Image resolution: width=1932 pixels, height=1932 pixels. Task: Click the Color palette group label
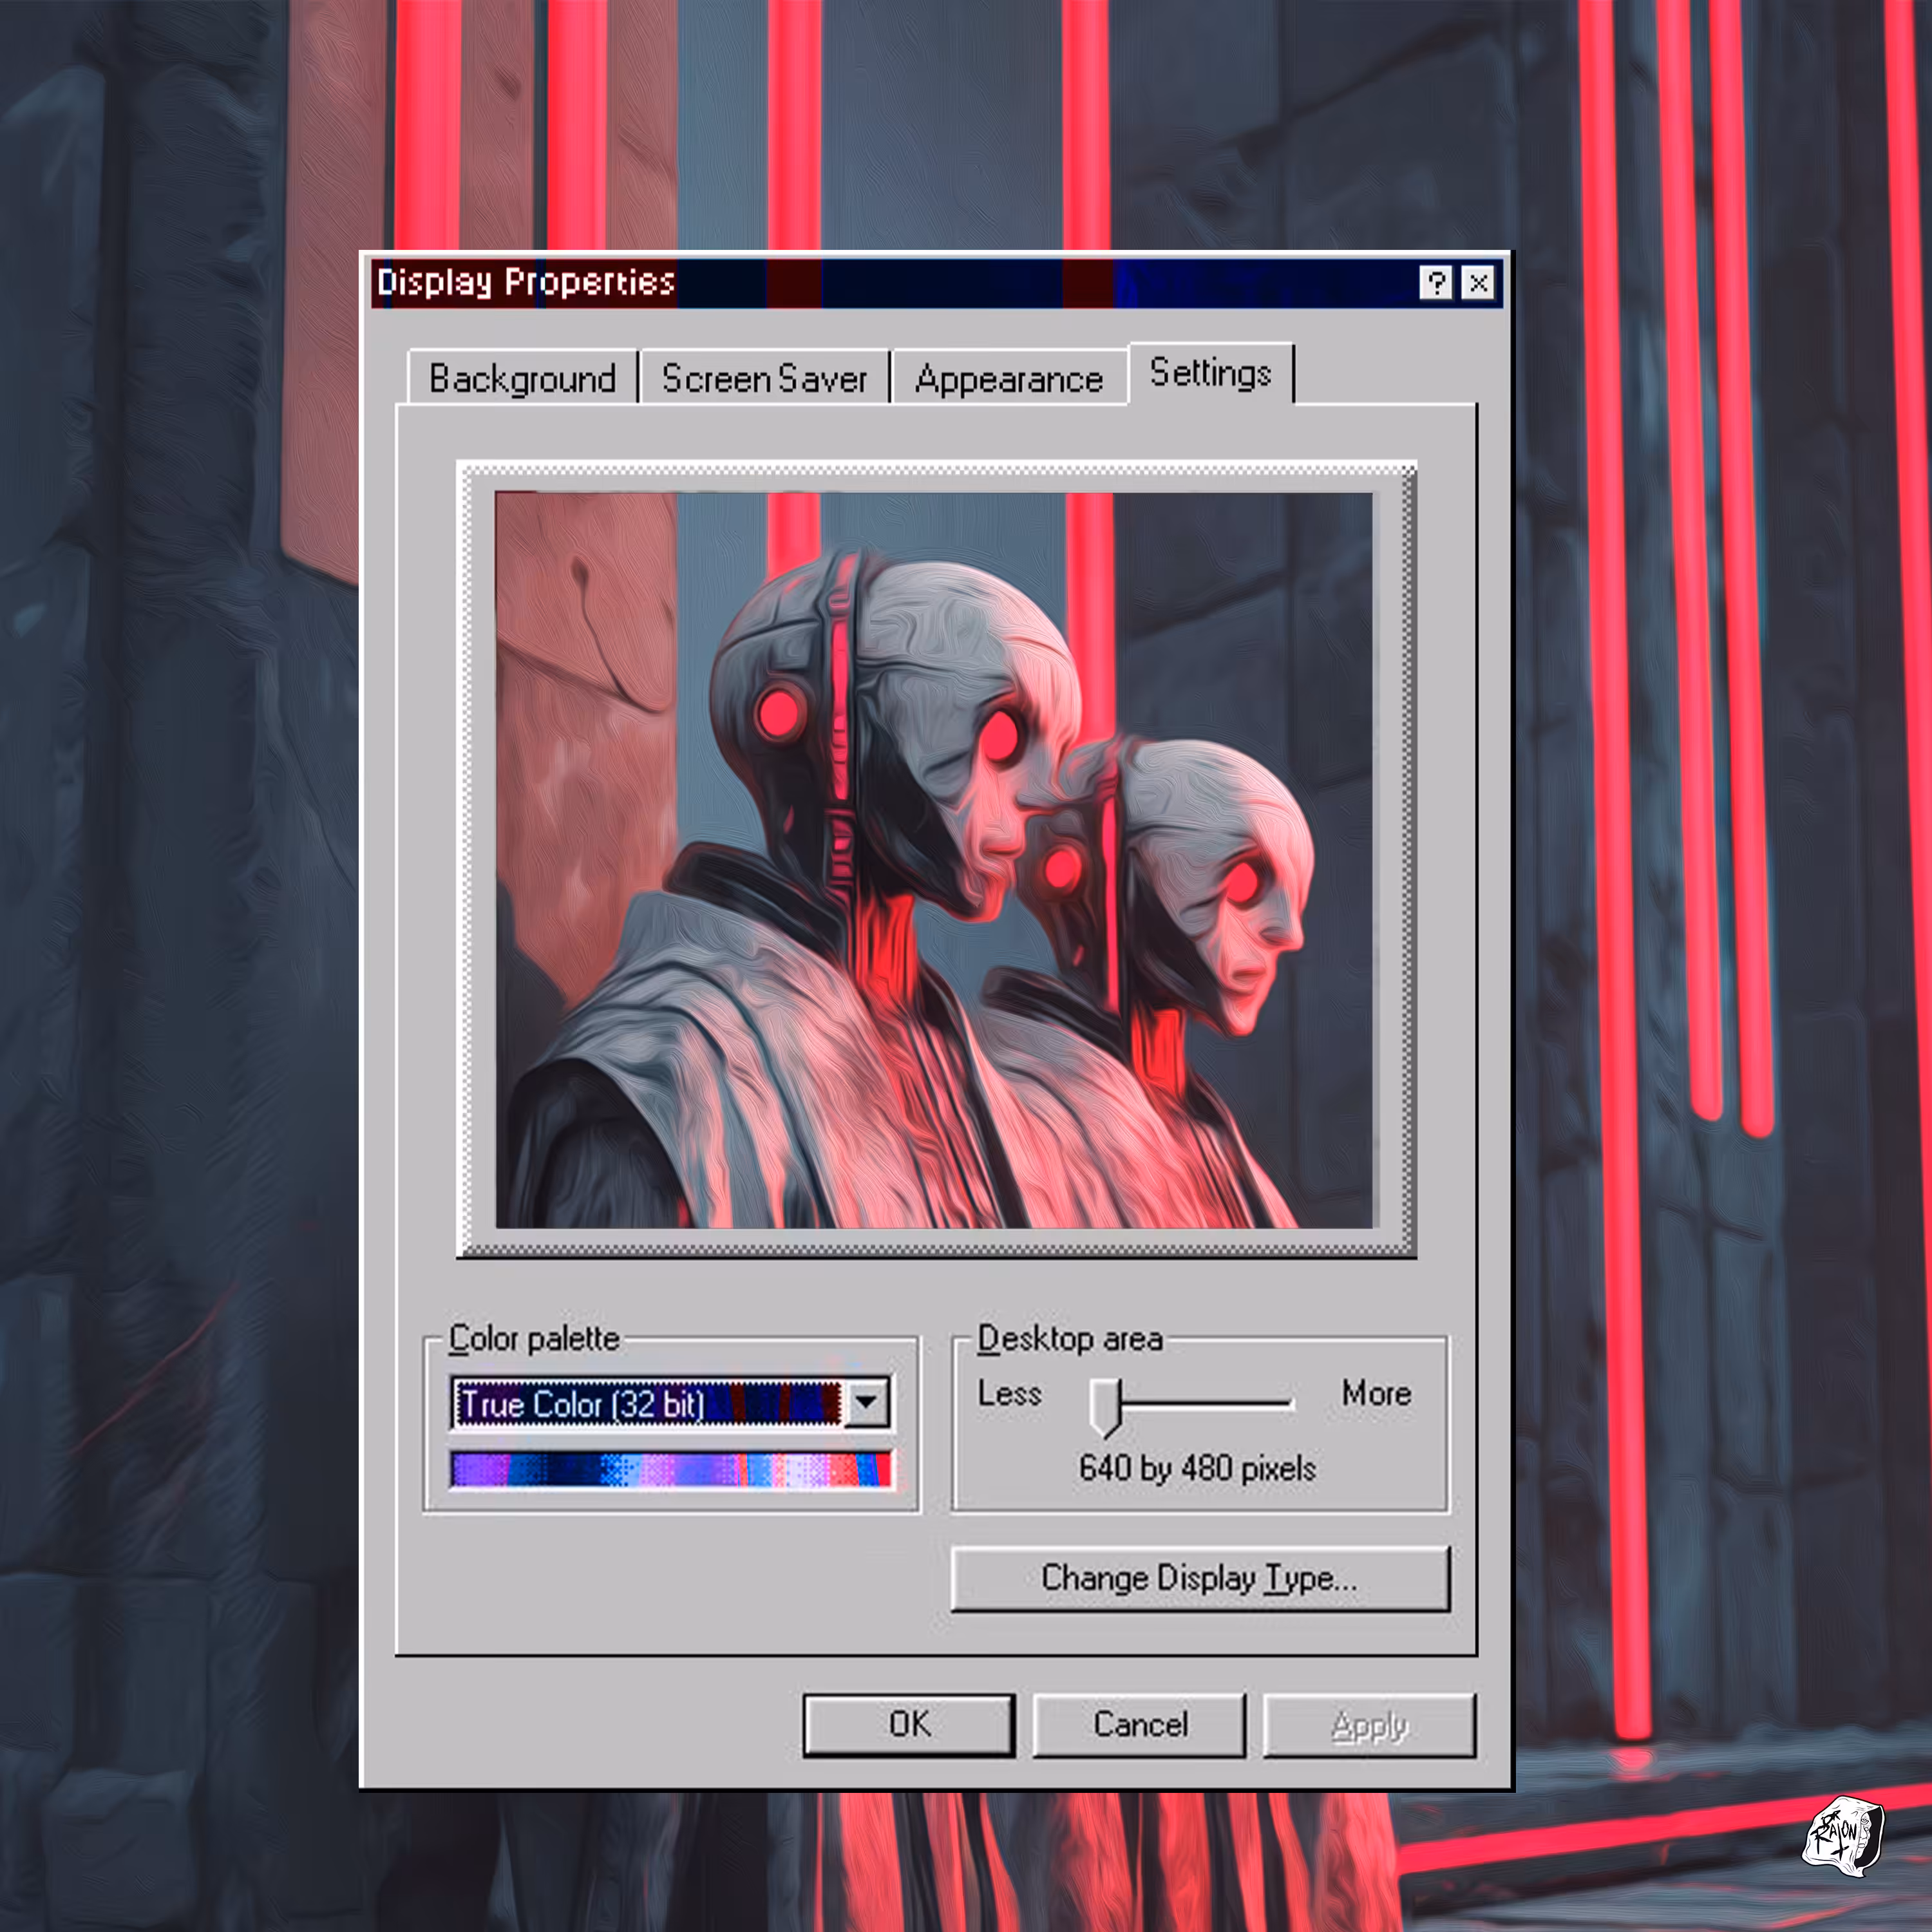pos(534,1338)
